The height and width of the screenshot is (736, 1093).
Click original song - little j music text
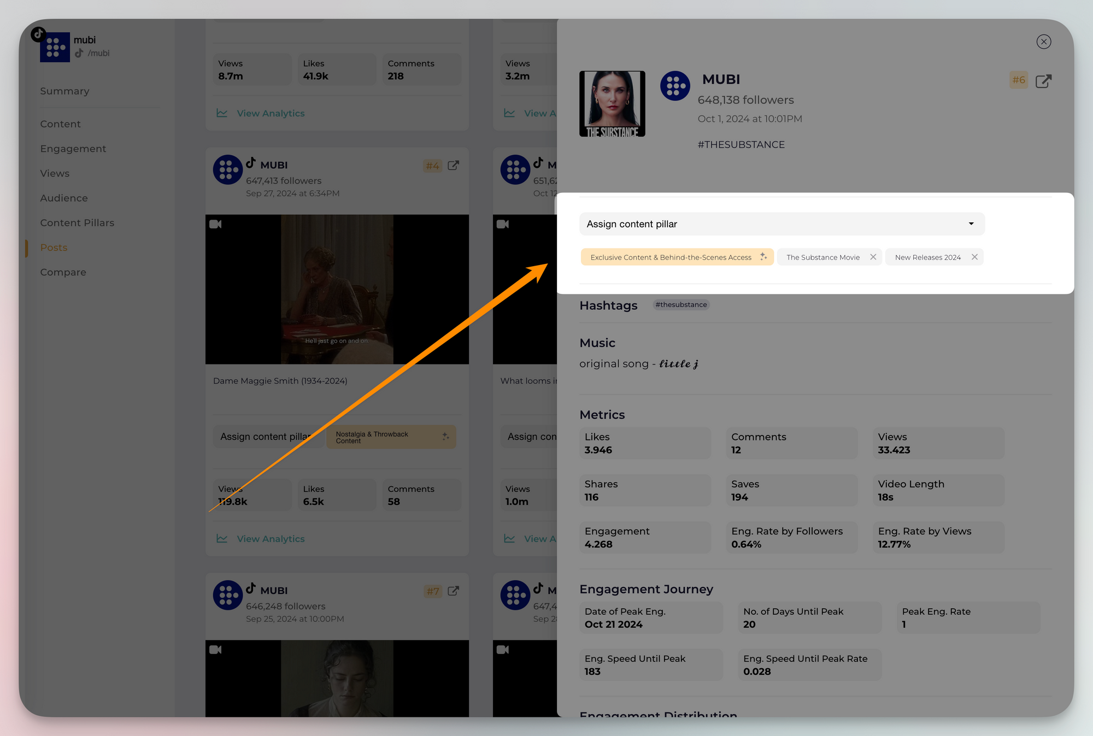[639, 364]
